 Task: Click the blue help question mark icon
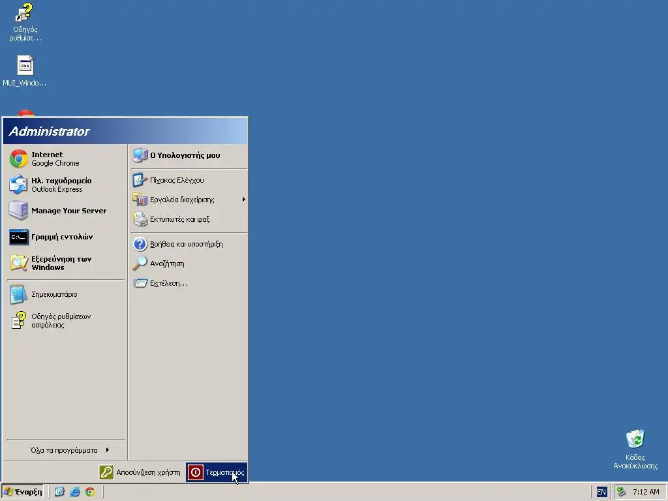(x=140, y=244)
